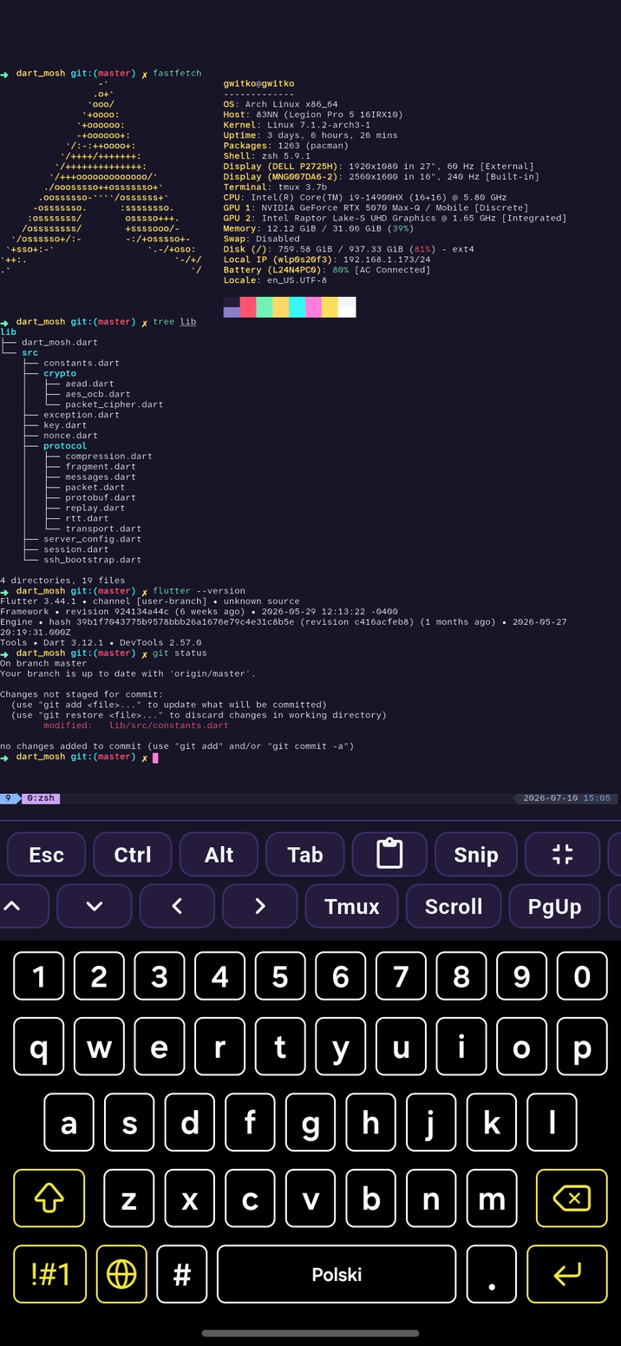Click the fastfetch command text
Image resolution: width=621 pixels, height=1346 pixels.
tap(177, 73)
